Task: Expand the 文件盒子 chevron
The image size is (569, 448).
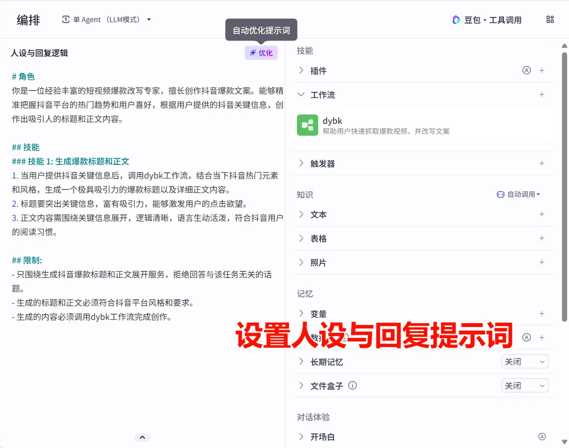Action: (x=301, y=385)
